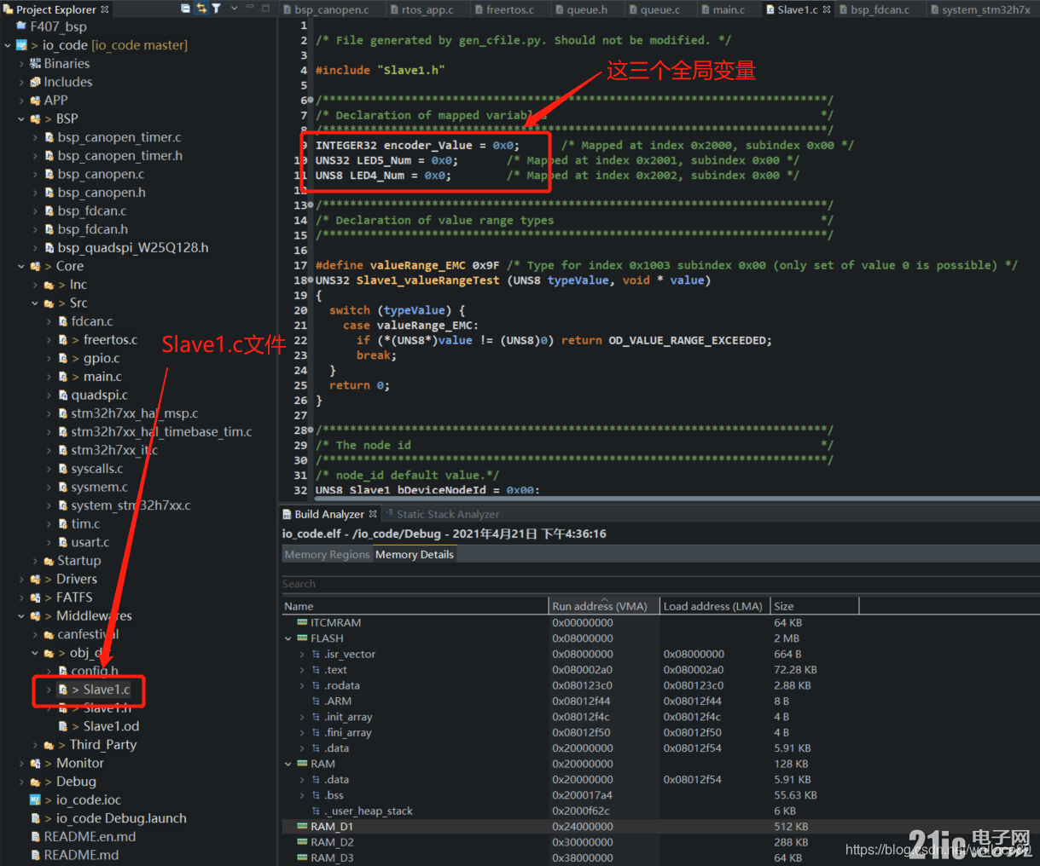This screenshot has width=1040, height=866.
Task: Collapse the FLASH region in Build Analyzer
Action: pyautogui.click(x=288, y=638)
